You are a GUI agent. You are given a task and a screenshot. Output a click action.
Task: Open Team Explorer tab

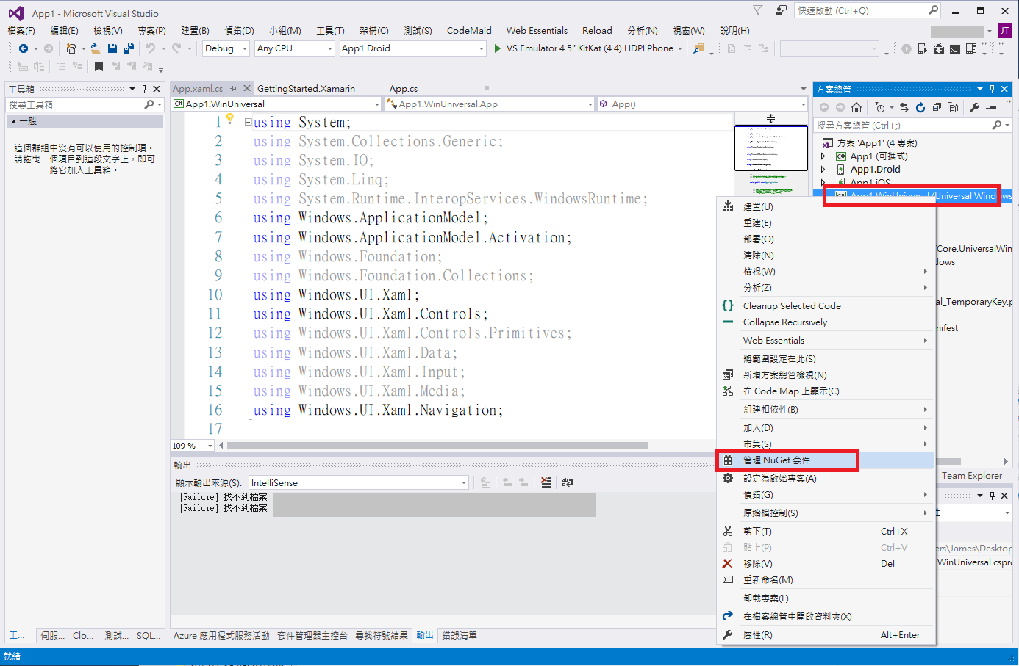point(972,476)
